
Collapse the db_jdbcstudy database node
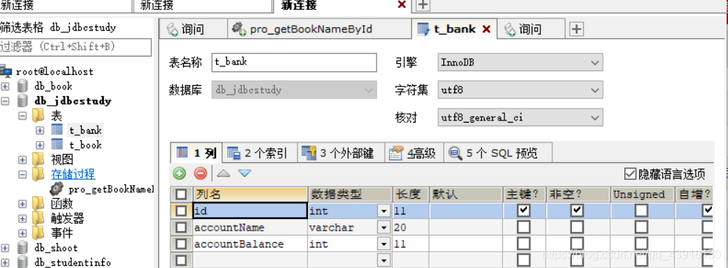[x=5, y=101]
